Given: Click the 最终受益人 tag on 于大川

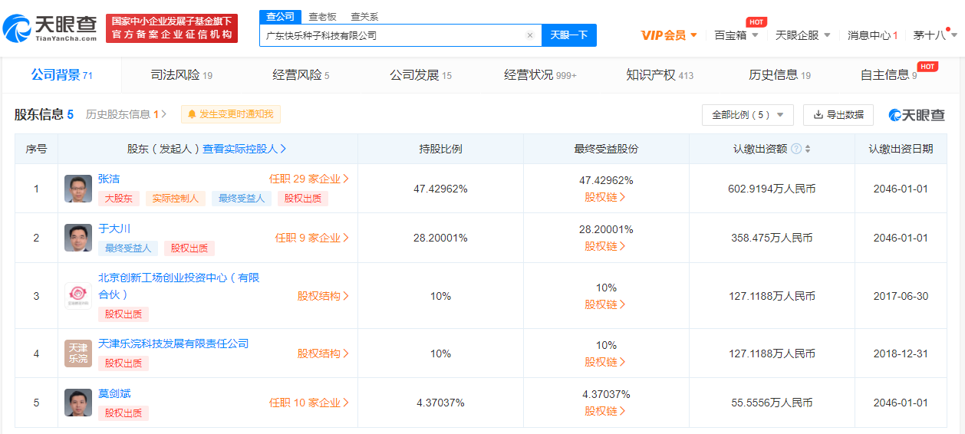Looking at the screenshot, I should (x=128, y=248).
